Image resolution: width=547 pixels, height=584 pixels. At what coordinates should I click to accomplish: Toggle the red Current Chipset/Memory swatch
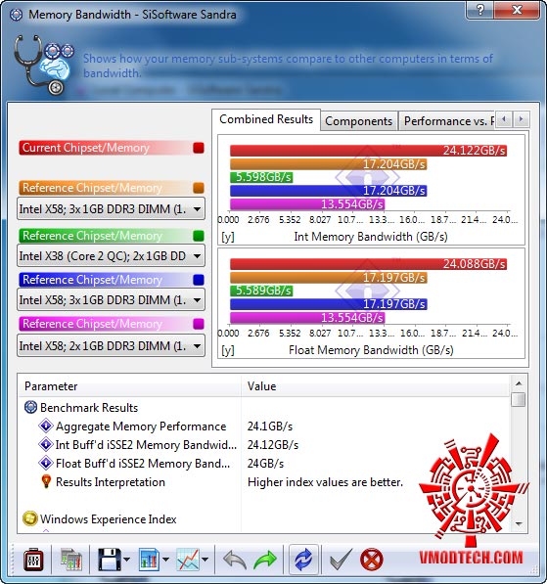199,148
